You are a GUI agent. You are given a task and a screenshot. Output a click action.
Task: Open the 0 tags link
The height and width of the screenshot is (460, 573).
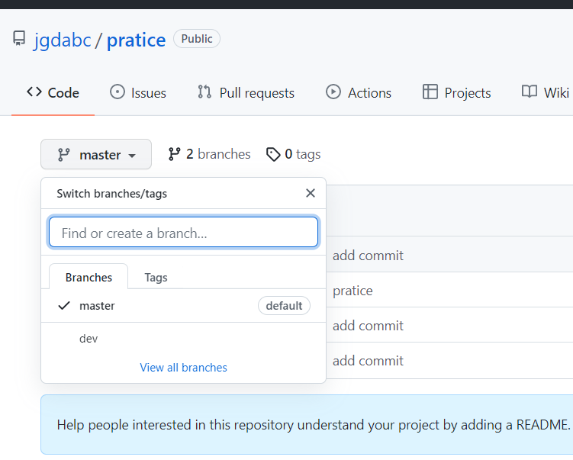click(294, 154)
